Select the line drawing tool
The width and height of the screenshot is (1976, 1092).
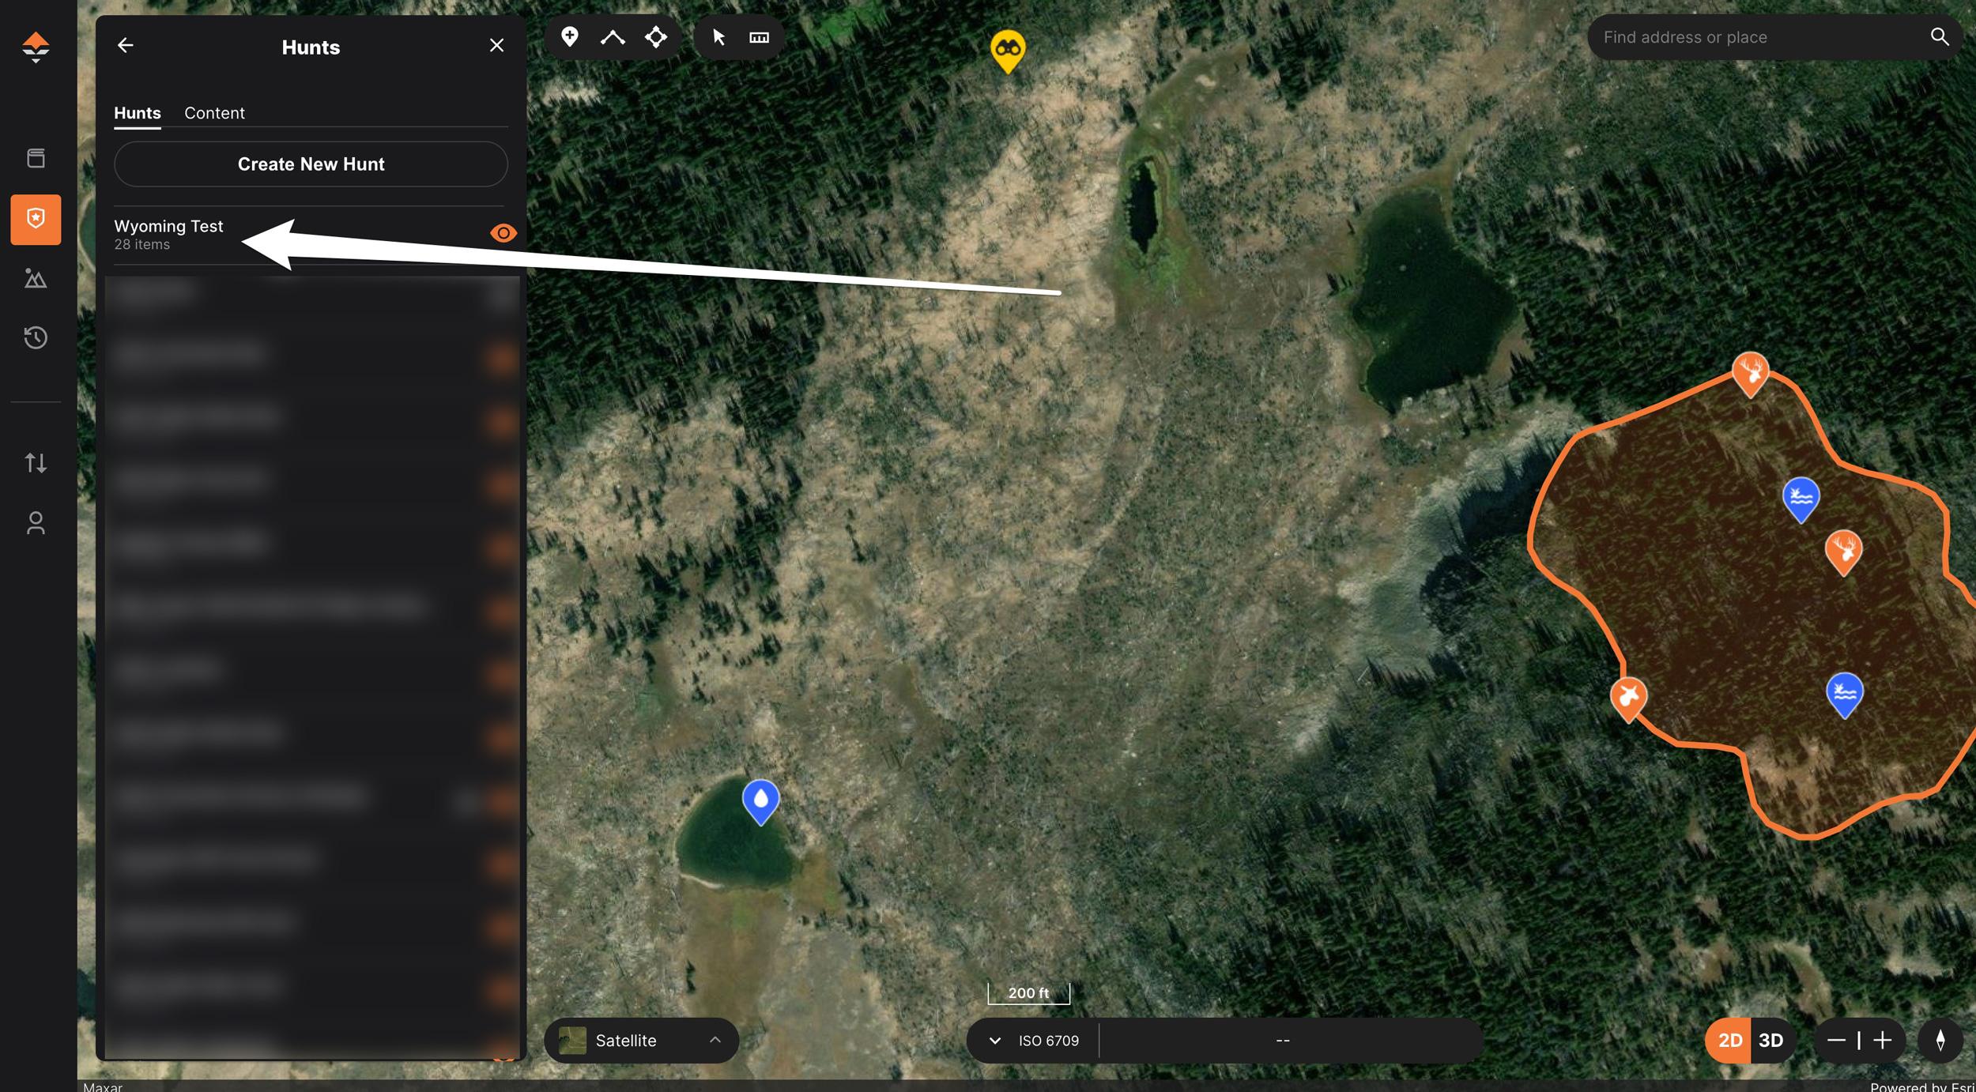[613, 36]
